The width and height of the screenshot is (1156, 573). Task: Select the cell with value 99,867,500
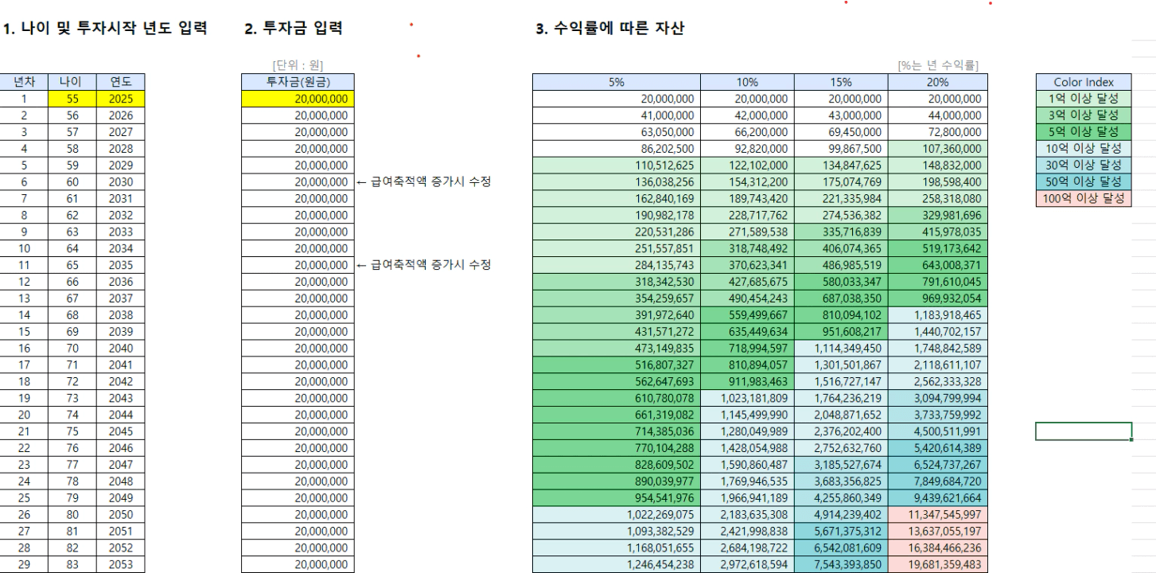[841, 150]
